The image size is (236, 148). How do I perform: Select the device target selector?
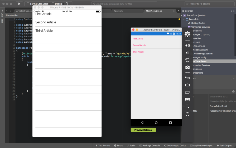(x=67, y=4)
